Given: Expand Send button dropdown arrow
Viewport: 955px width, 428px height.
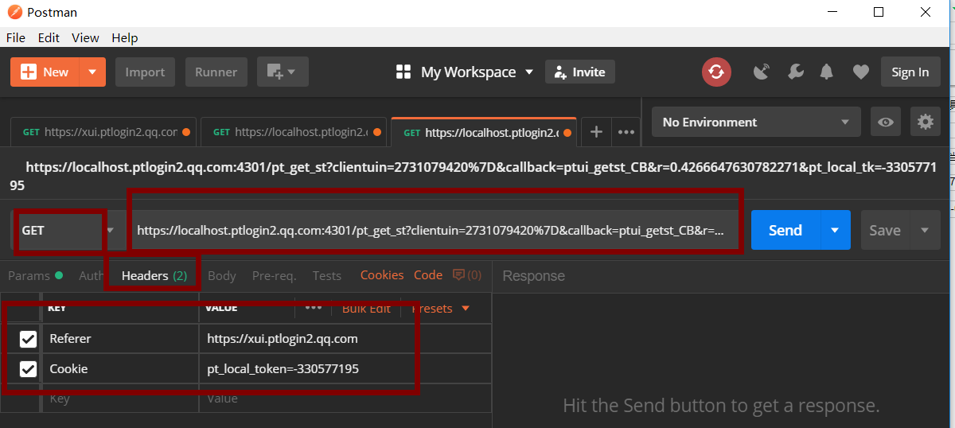Looking at the screenshot, I should [835, 230].
